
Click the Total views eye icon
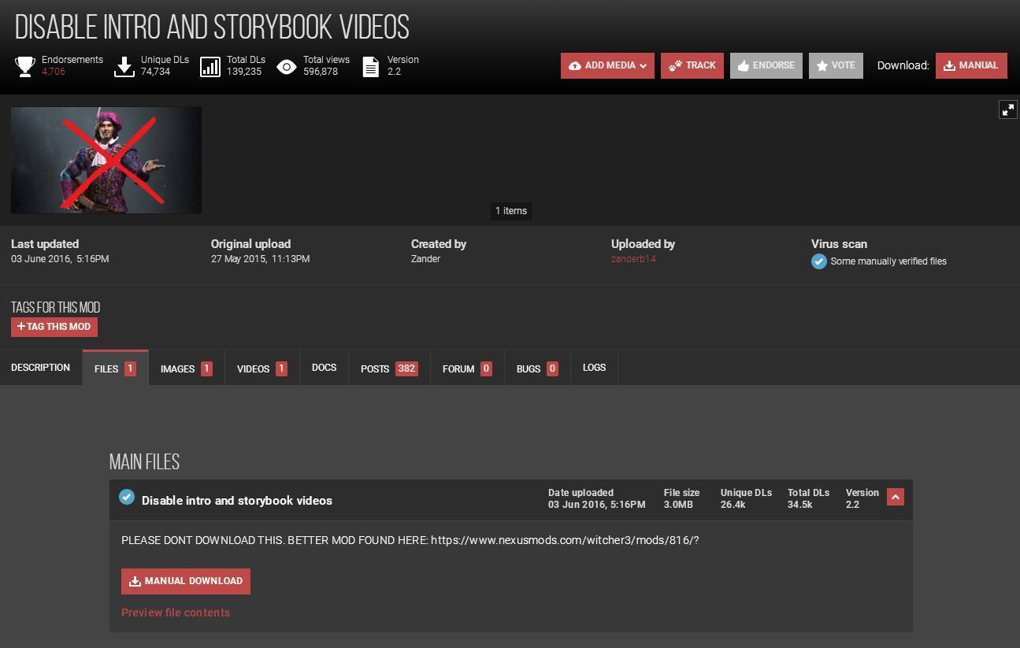pyautogui.click(x=287, y=67)
